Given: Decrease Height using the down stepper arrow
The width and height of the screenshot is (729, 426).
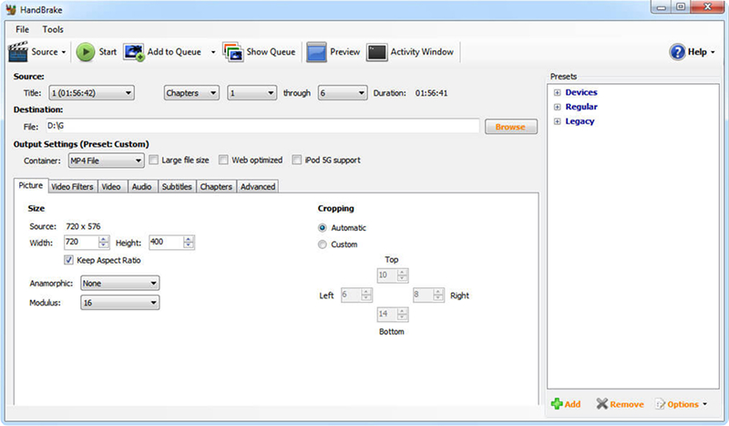Looking at the screenshot, I should point(189,245).
